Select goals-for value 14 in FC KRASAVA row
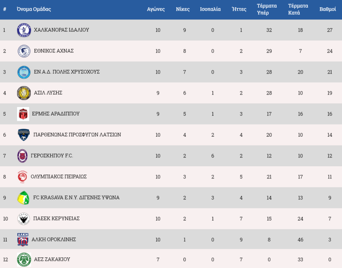The height and width of the screenshot is (268, 342). 269,198
